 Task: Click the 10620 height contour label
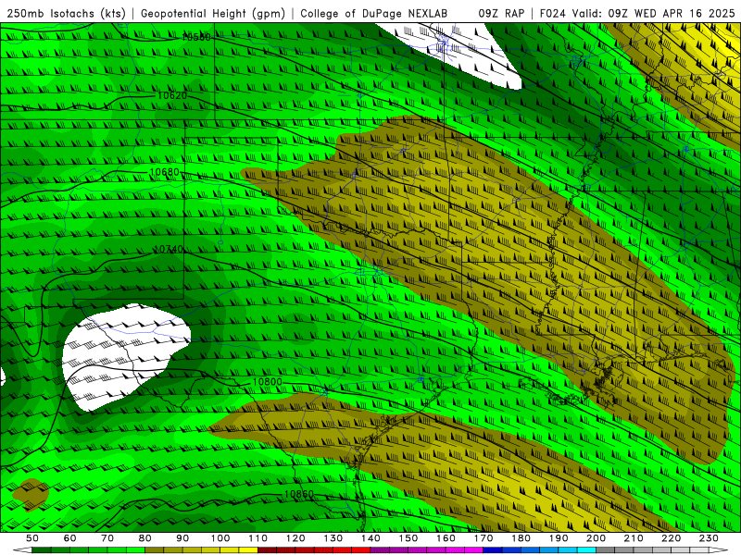coord(172,95)
